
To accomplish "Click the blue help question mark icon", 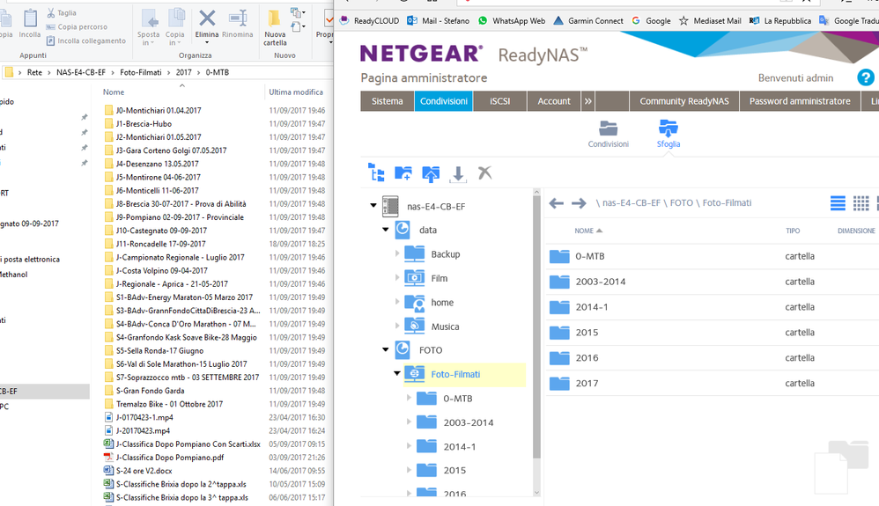I will coord(866,77).
